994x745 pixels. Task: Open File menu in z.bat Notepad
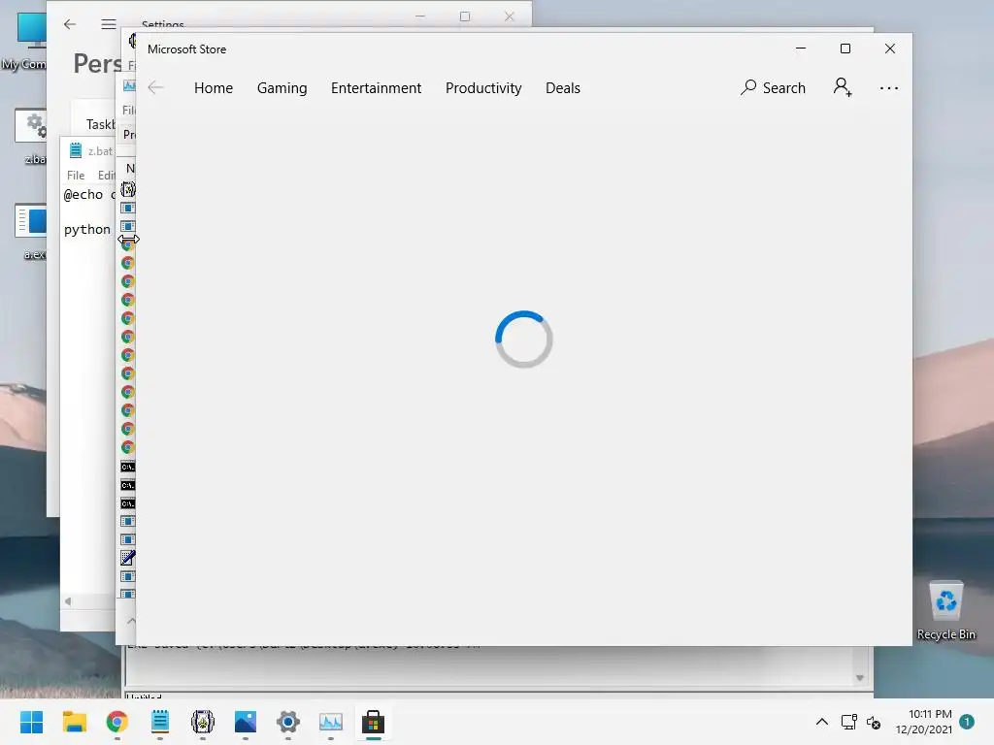coord(76,176)
